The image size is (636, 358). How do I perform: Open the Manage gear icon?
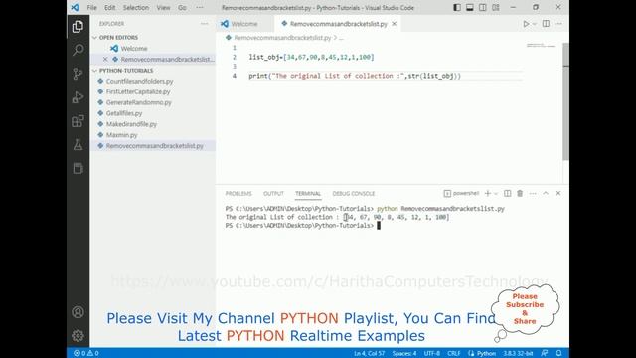[78, 335]
